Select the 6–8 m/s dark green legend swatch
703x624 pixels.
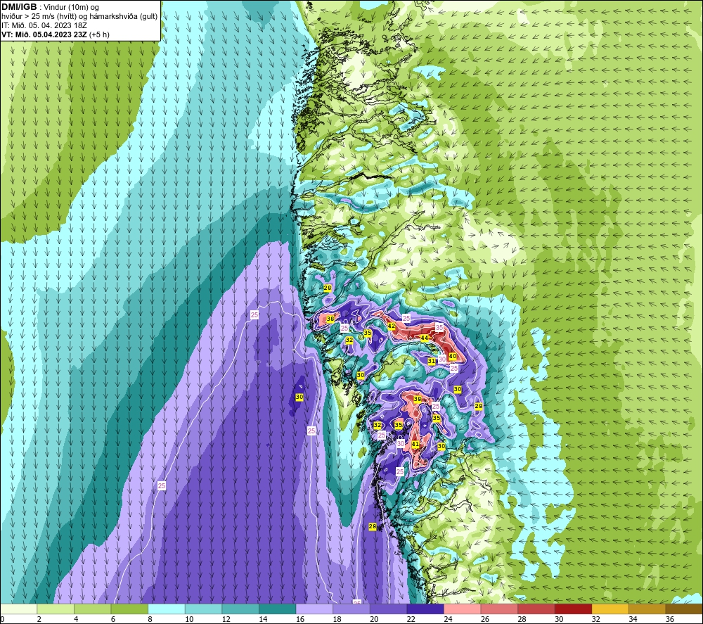pyautogui.click(x=129, y=609)
